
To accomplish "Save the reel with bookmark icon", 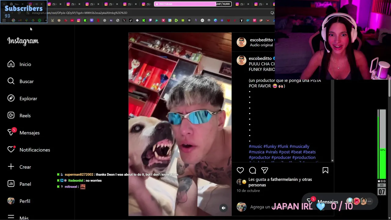I will point(325,170).
